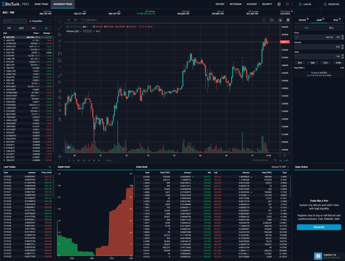345x261 pixels.
Task: Click the Amount BTC input field
Action: (x=315, y=47)
